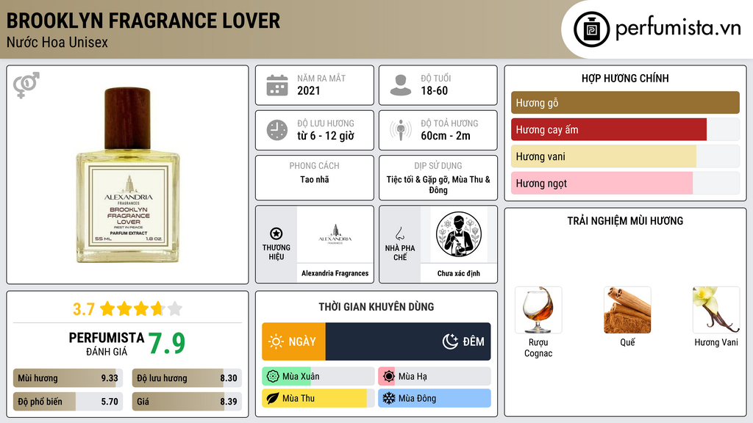Screen dimensions: 753x423
Task: Open the perfume bottle product image
Action: pyautogui.click(x=127, y=175)
